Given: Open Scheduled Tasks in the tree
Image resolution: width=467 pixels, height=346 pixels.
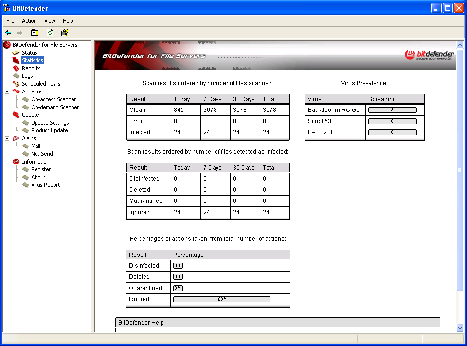Looking at the screenshot, I should 41,84.
